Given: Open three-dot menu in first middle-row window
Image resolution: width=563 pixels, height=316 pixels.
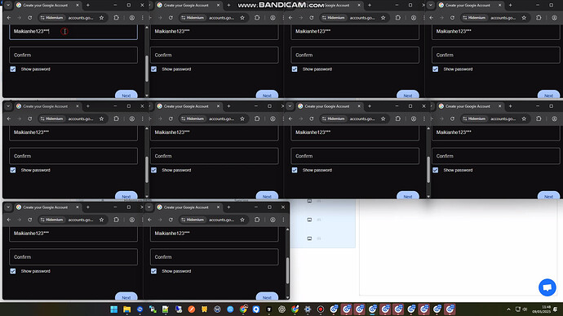Looking at the screenshot, I should 142,118.
